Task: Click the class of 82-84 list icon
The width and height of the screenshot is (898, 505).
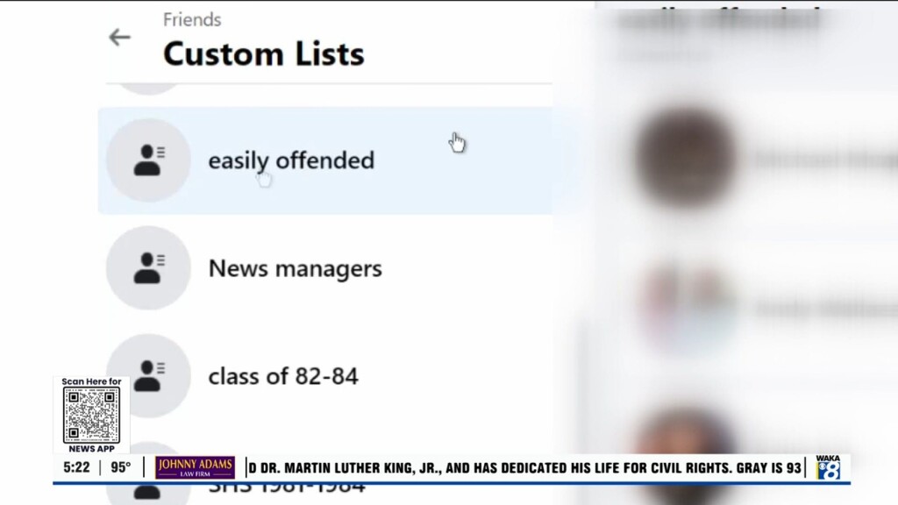Action: 148,376
